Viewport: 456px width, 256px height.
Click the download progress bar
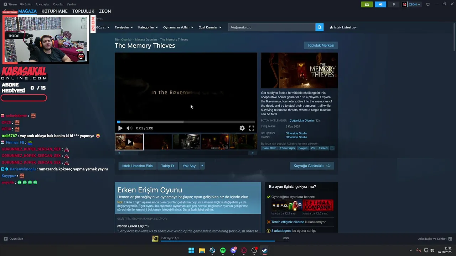pyautogui.click(x=224, y=241)
